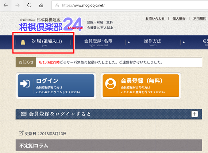Click the 将棋倶楽部24 site logo
Image resolution: width=208 pixels, height=153 pixels.
tap(51, 24)
